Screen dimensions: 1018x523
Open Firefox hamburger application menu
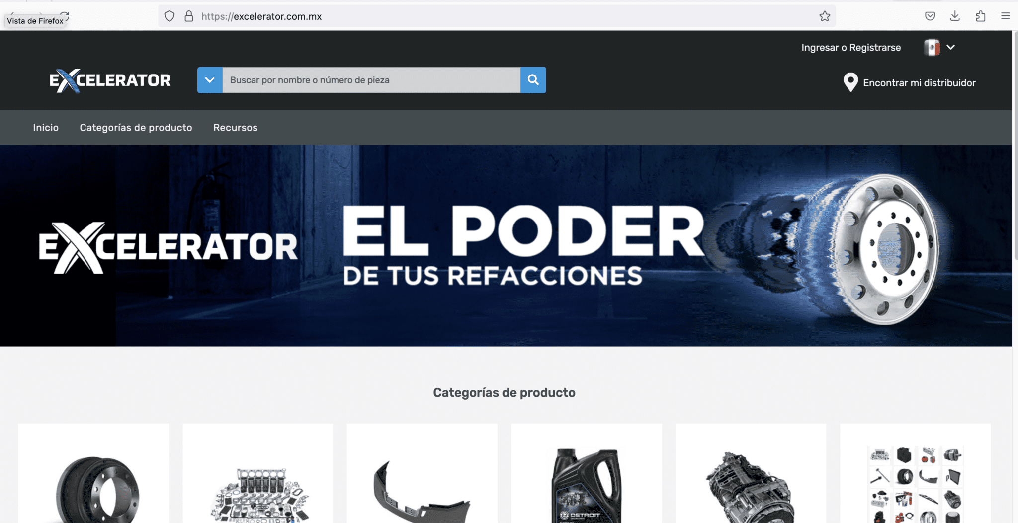[1005, 16]
